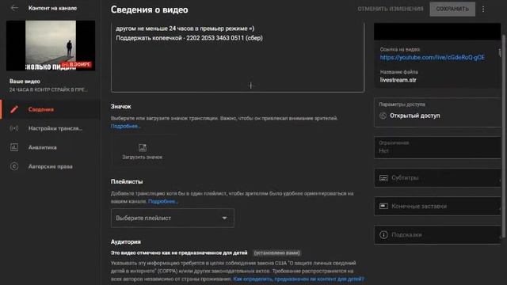507x285 pixels.
Task: Click the playlist dropdown arrow
Action: (224, 218)
